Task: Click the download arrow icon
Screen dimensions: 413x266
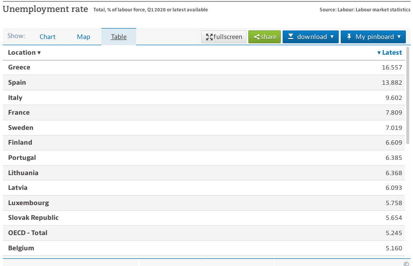Action: tap(291, 36)
